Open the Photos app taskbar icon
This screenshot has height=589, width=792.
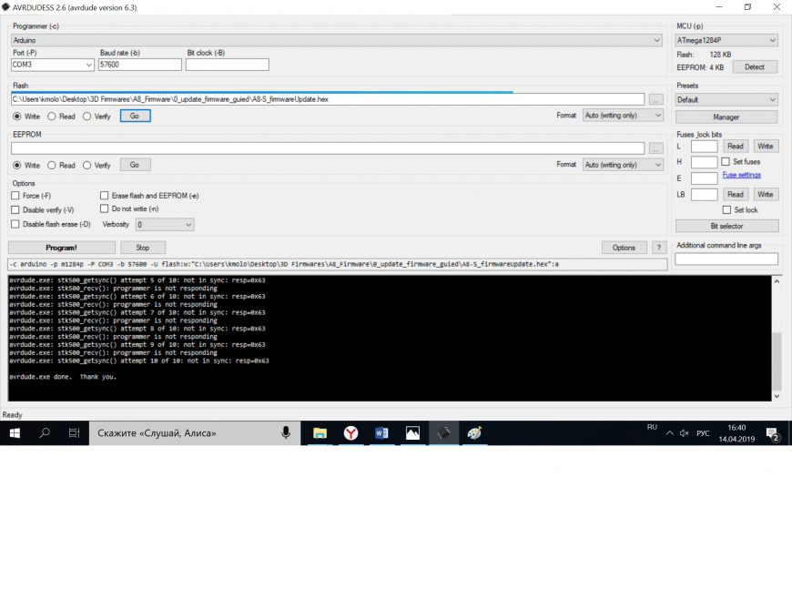(412, 433)
